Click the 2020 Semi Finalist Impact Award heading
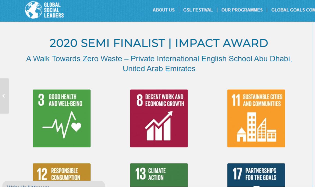Screen dimensions: 315x195 point(159,43)
